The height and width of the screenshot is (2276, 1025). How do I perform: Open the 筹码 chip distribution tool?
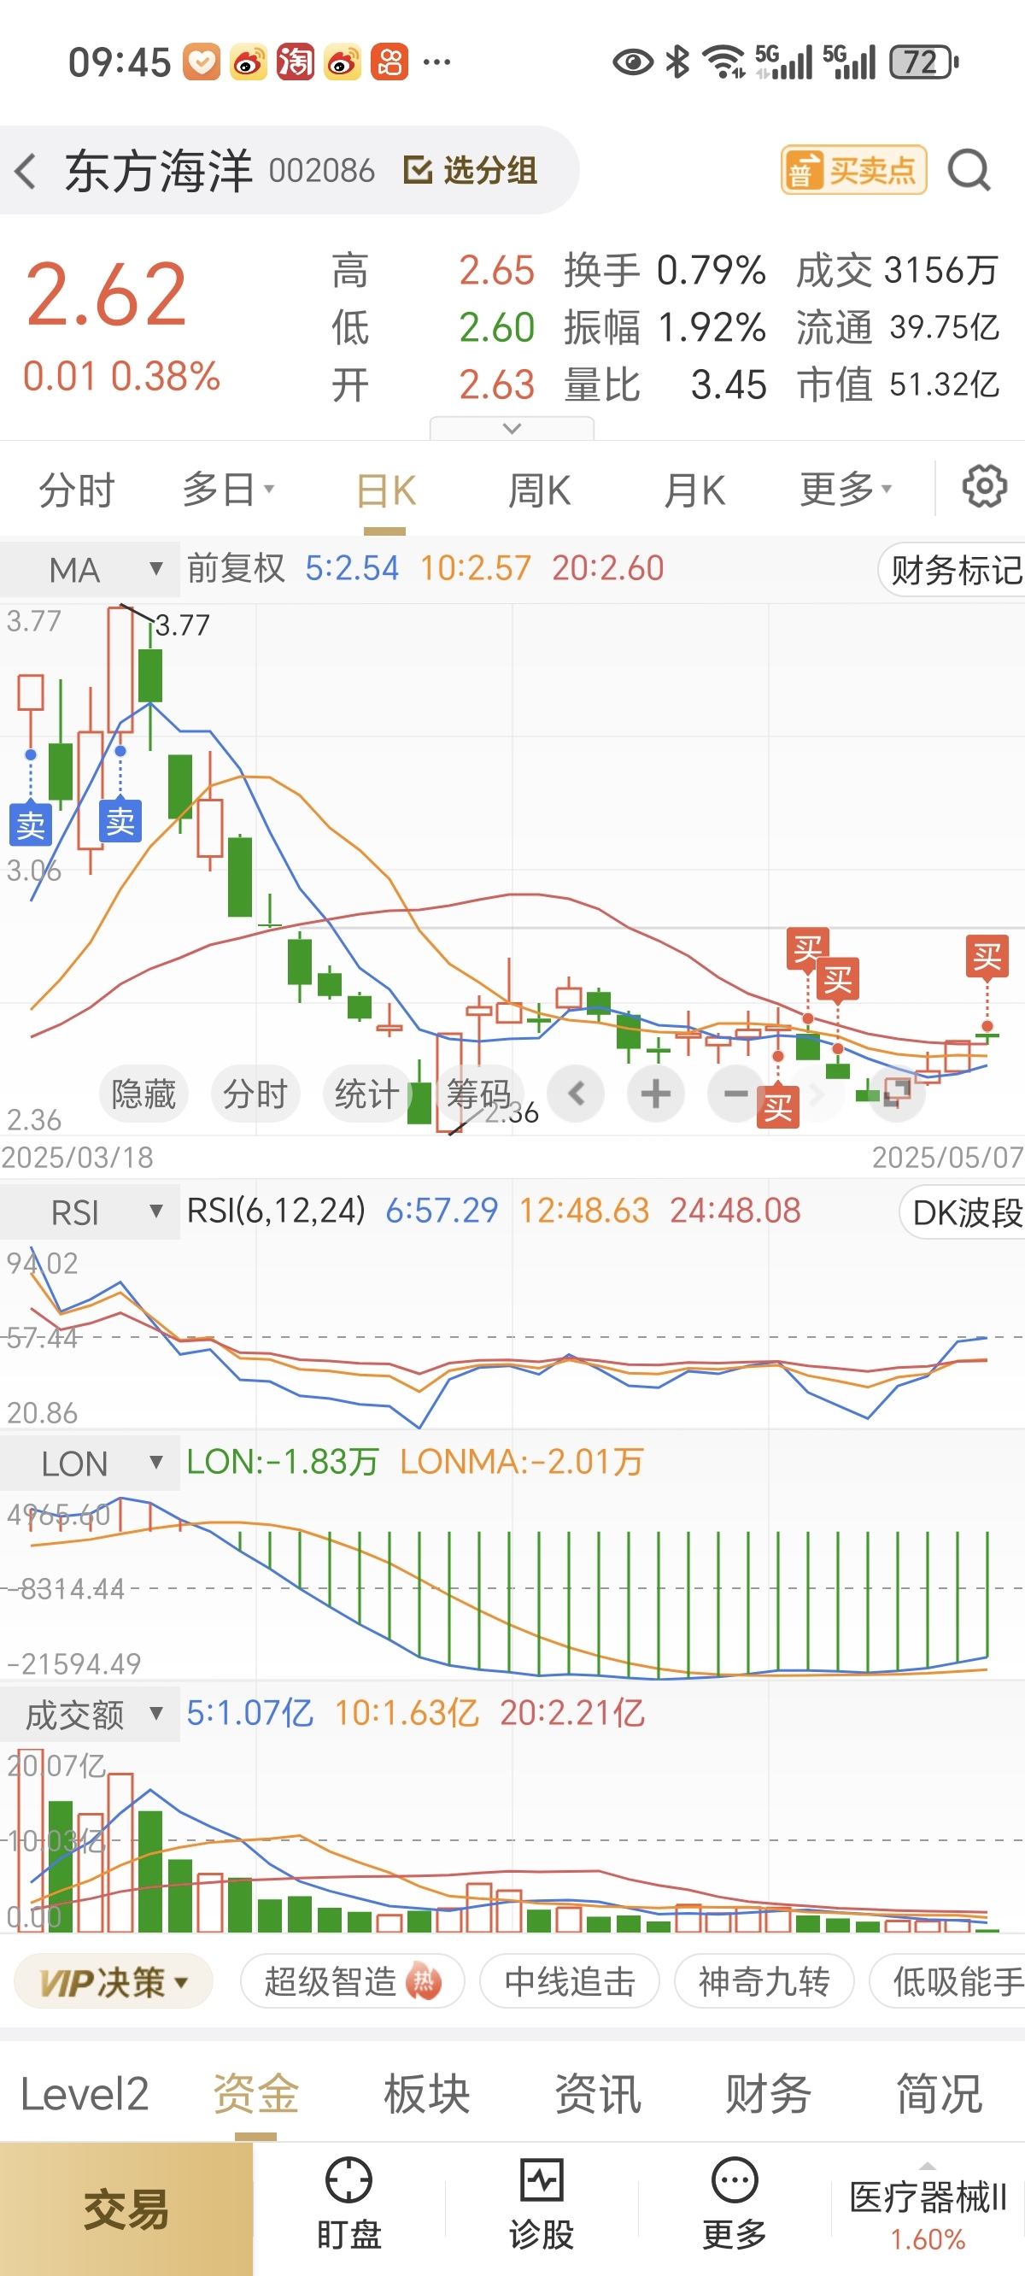point(478,1094)
